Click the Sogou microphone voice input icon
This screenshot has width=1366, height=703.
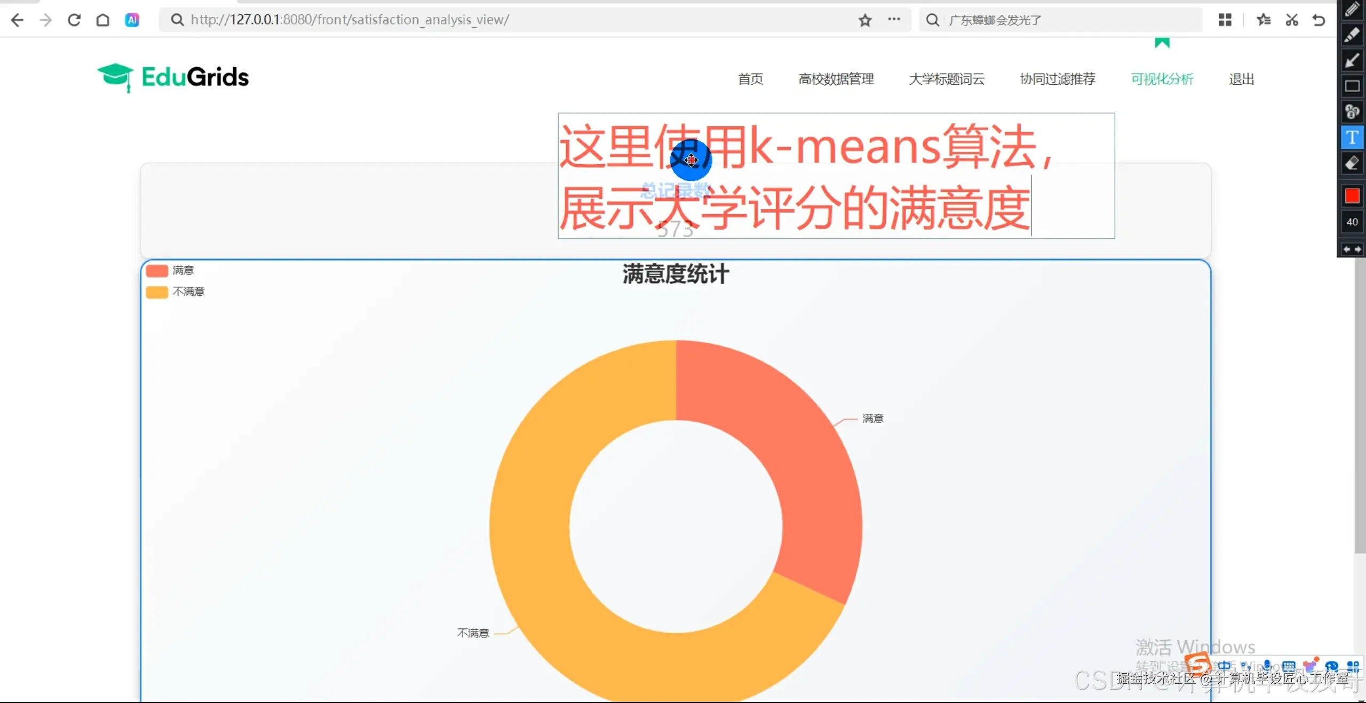click(x=1267, y=666)
